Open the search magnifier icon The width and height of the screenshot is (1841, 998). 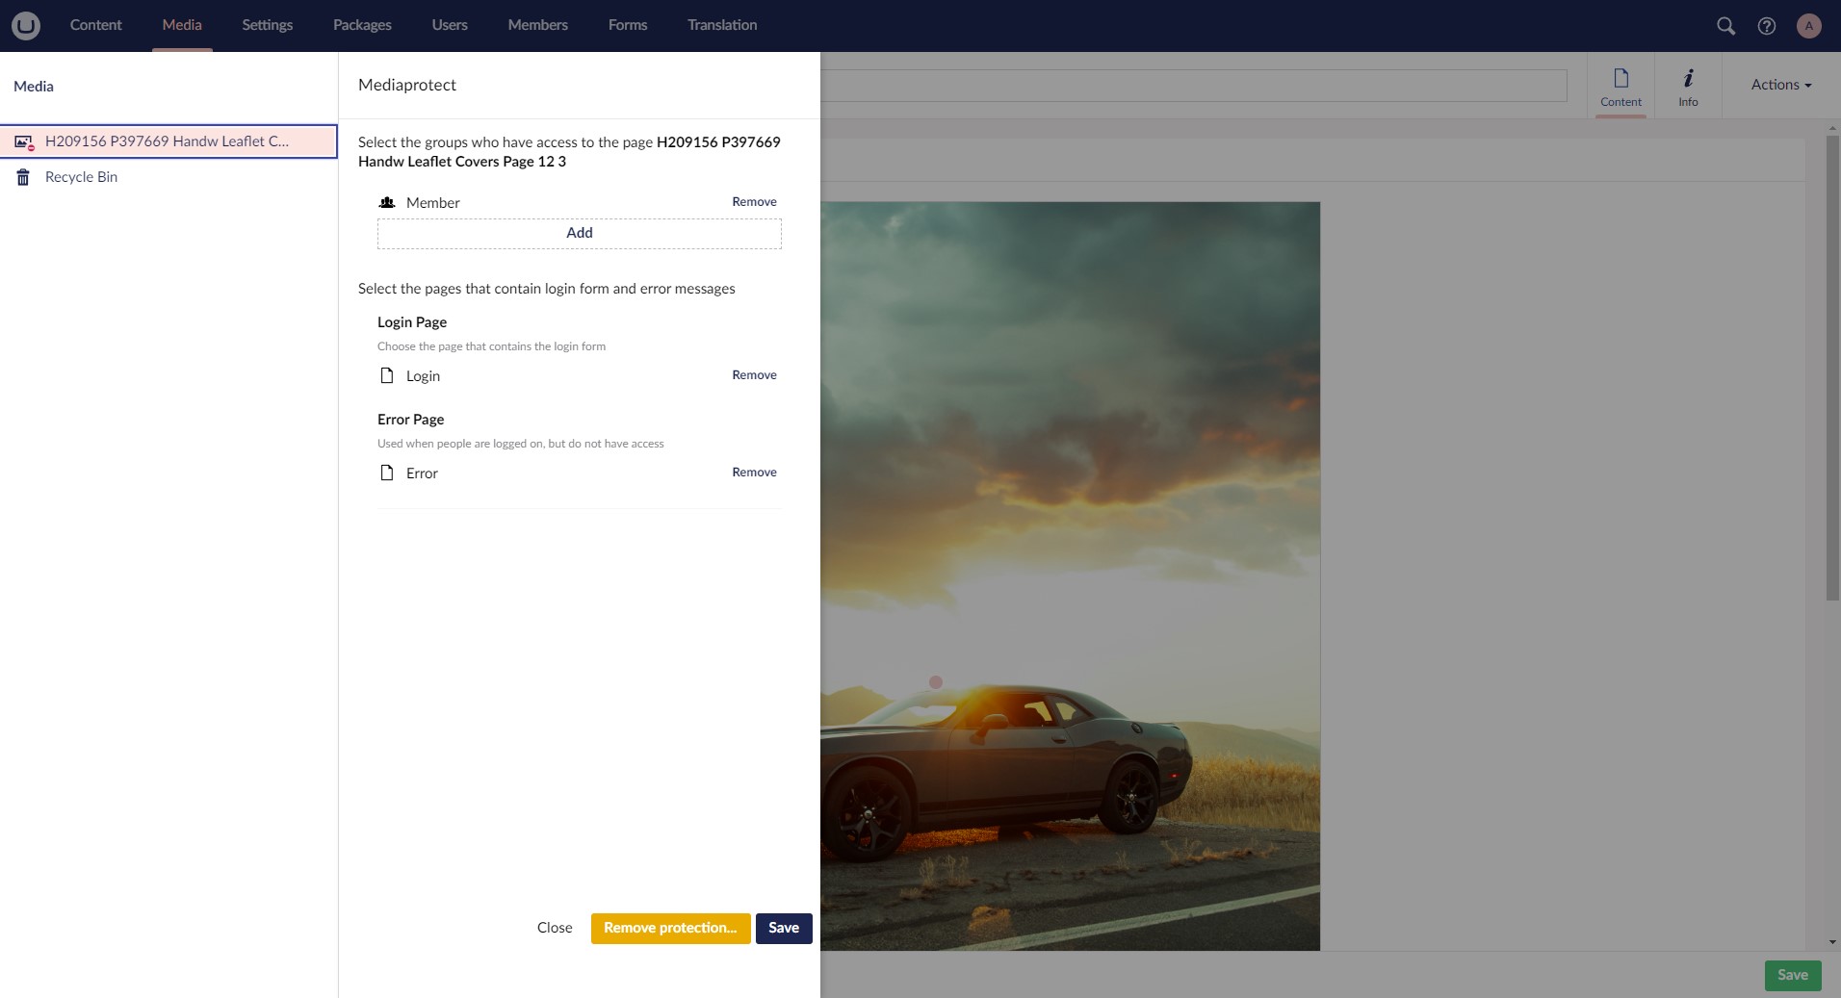coord(1725,26)
